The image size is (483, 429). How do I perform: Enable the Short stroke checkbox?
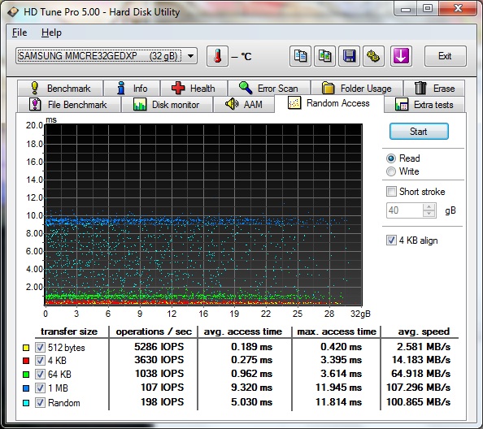coord(391,192)
